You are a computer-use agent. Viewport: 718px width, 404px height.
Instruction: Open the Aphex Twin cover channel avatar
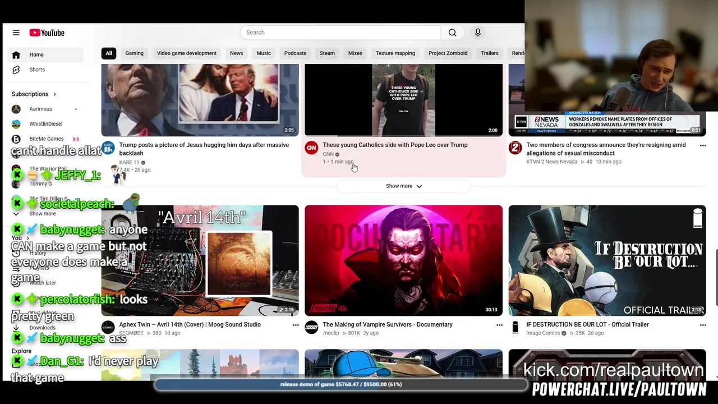(x=108, y=328)
